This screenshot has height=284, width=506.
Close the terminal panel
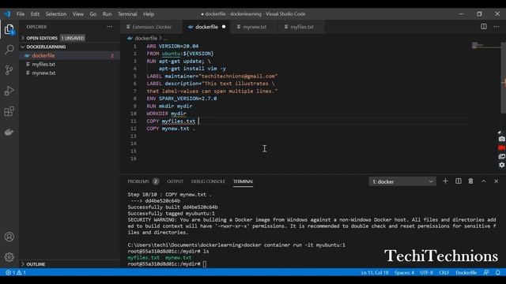coord(497,181)
